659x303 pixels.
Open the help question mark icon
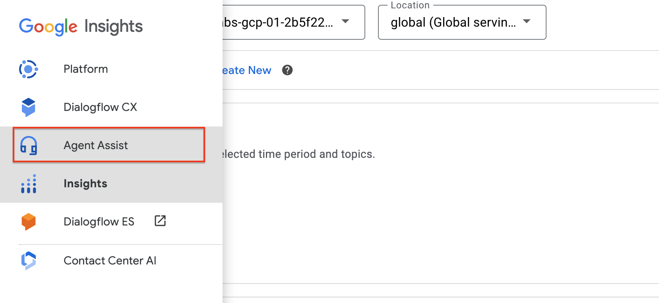tap(287, 70)
